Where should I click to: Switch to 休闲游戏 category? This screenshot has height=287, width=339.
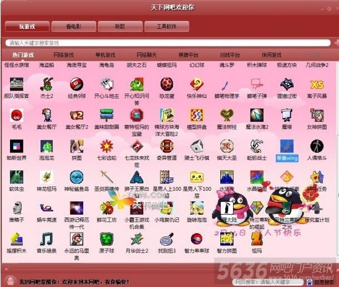(x=271, y=55)
